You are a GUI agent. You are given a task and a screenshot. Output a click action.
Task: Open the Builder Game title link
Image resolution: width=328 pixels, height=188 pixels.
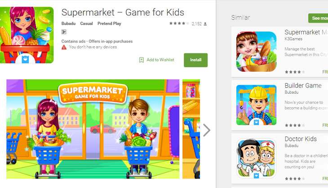[303, 85]
